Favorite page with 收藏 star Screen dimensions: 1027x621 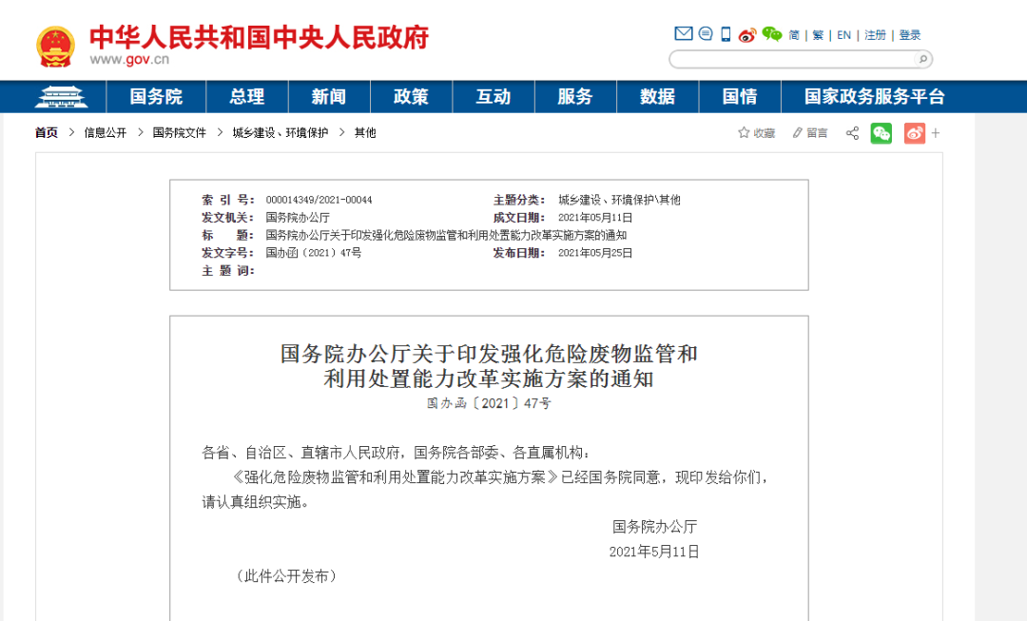(x=757, y=133)
